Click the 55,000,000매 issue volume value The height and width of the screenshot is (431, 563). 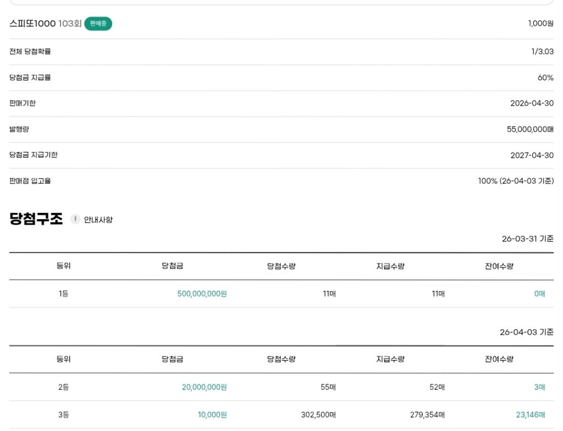[530, 129]
